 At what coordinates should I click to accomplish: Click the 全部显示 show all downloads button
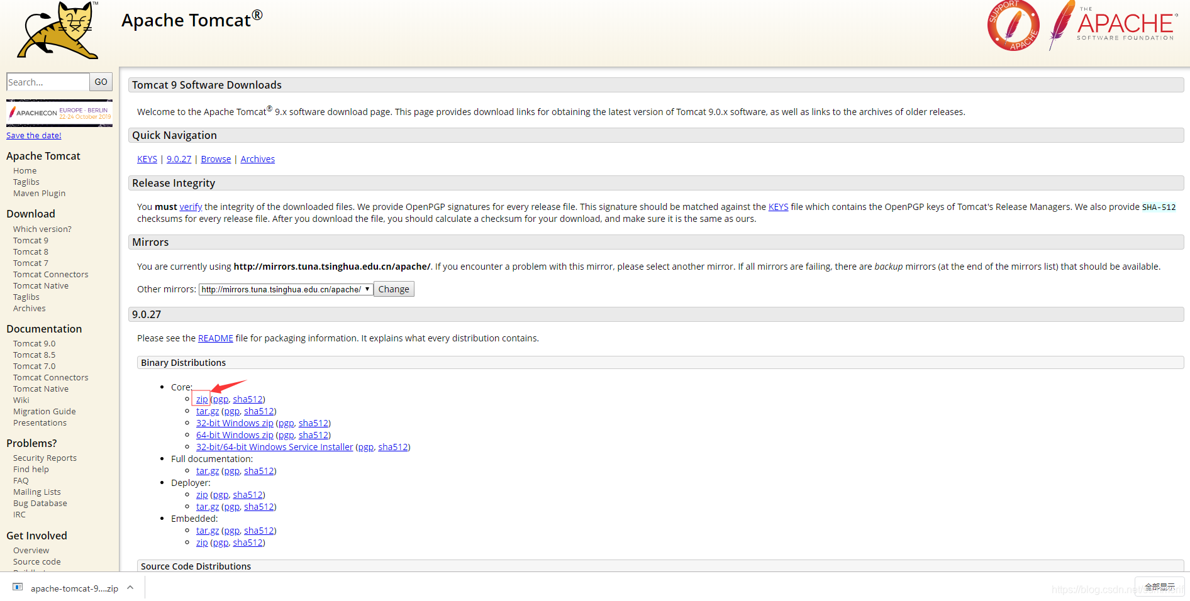click(x=1159, y=587)
